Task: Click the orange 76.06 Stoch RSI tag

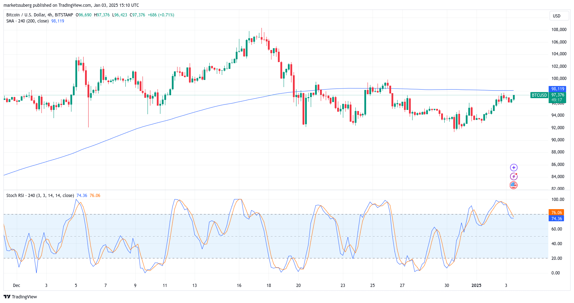Action: (556, 213)
